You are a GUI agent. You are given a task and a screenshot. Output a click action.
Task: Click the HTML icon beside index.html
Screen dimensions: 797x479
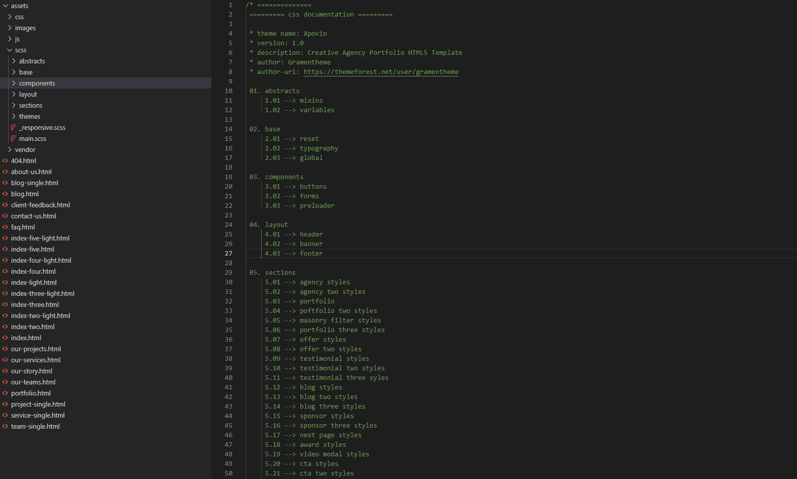pos(5,338)
